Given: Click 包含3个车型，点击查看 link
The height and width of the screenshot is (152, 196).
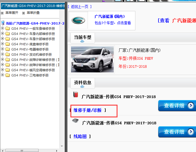Looking at the screenshot, I should click(x=113, y=23).
